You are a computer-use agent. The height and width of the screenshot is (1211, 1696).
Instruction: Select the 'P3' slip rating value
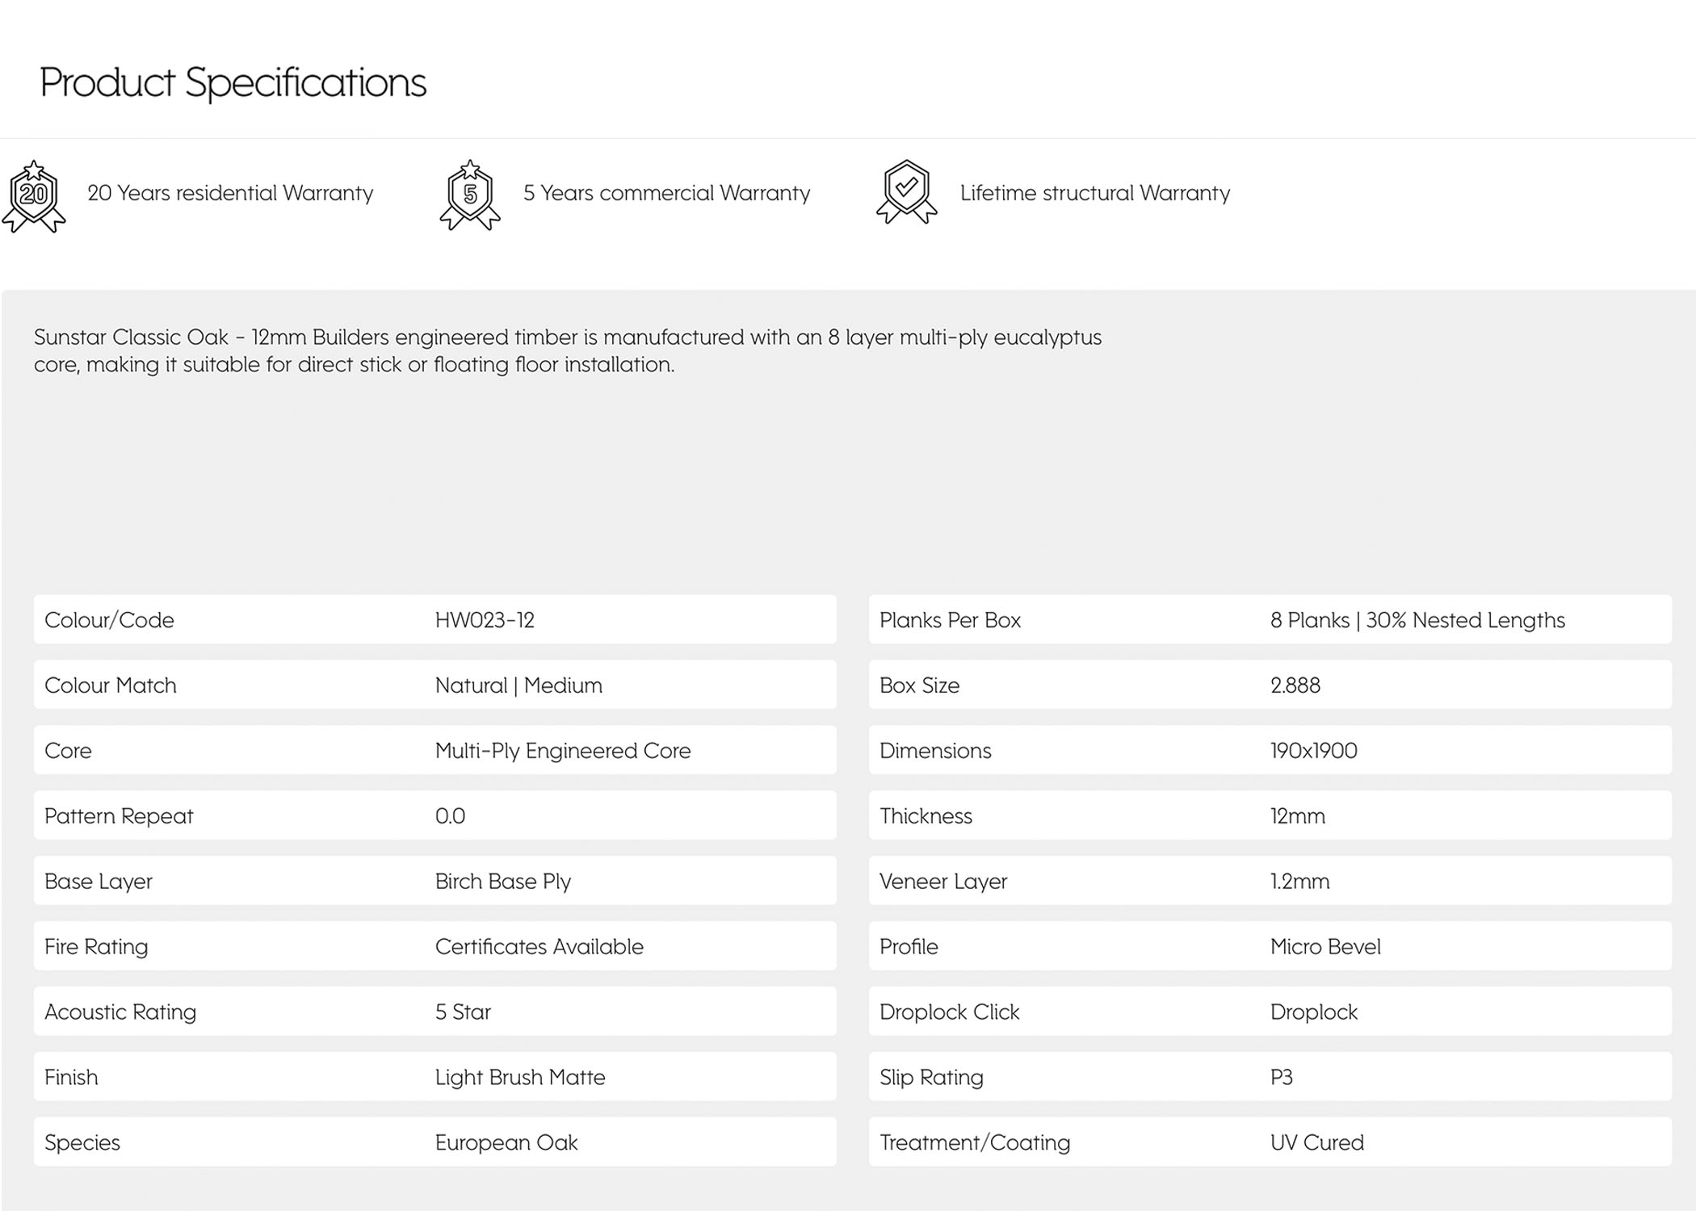pos(1282,1078)
